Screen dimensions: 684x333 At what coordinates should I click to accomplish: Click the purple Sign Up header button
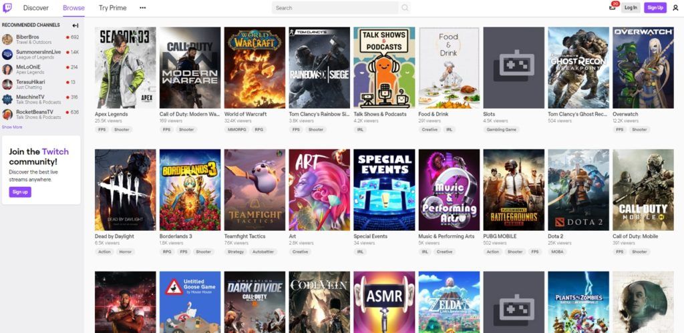[x=655, y=8]
